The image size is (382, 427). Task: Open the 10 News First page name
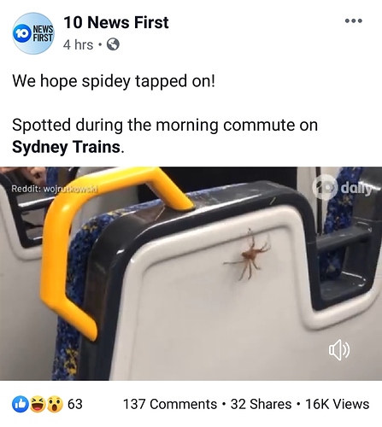(116, 22)
